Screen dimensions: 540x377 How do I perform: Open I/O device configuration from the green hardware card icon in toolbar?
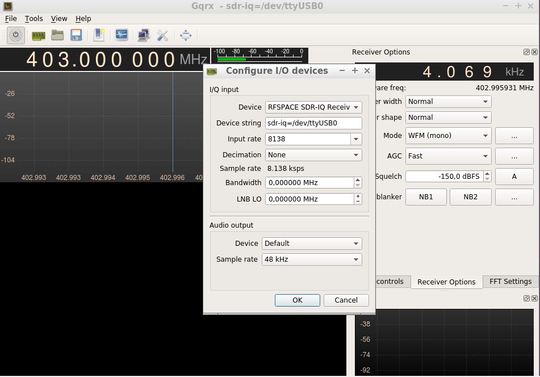[38, 35]
